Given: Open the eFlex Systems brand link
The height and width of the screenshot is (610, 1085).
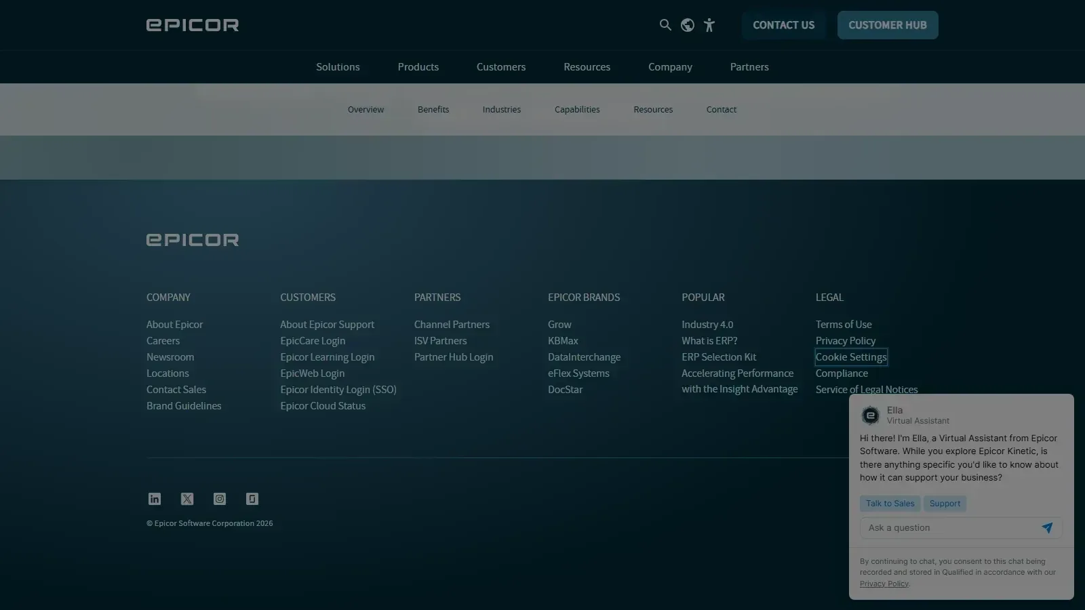Looking at the screenshot, I should tap(578, 373).
